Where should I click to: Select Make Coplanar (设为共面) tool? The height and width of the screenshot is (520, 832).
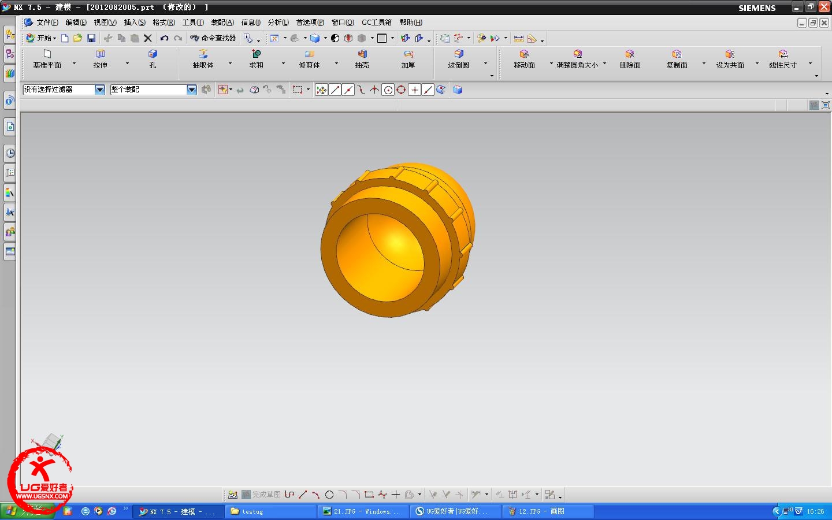point(730,60)
